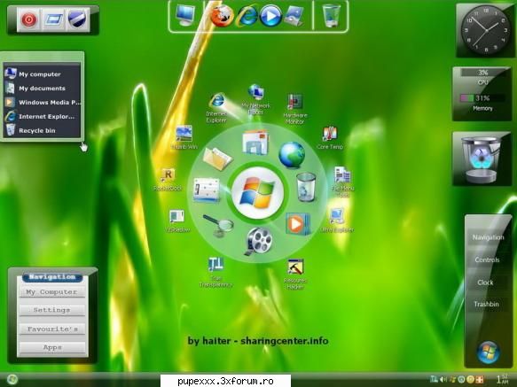The height and width of the screenshot is (387, 517).
Task: Open Resource Hacker desktop shortcut
Action: click(295, 275)
